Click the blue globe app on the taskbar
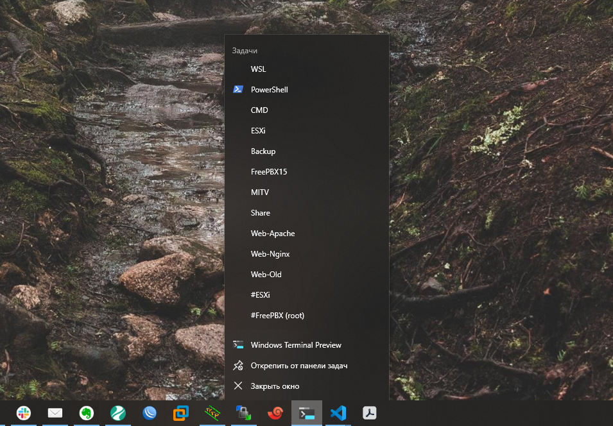This screenshot has width=613, height=426. 150,413
